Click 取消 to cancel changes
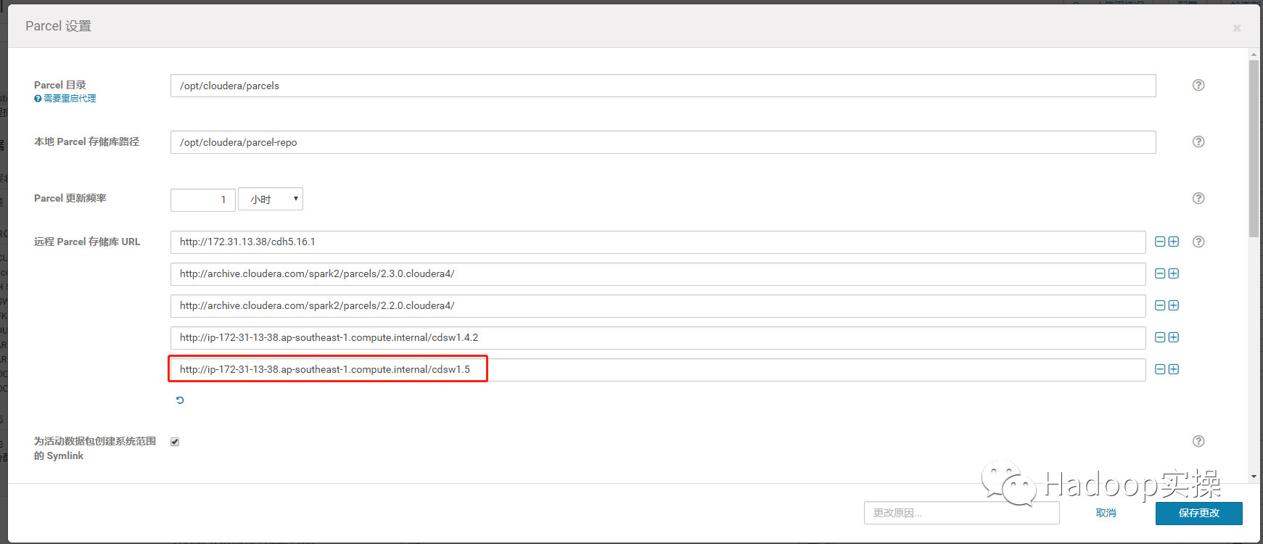This screenshot has height=544, width=1263. (x=1106, y=513)
